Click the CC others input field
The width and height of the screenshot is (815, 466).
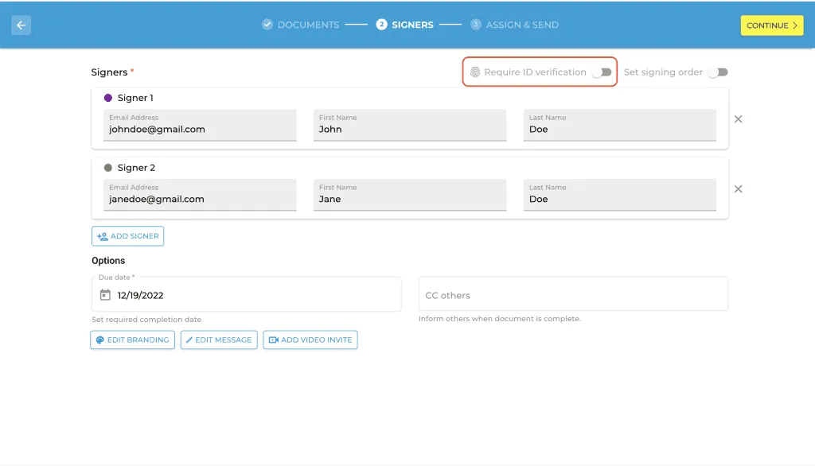tap(573, 293)
